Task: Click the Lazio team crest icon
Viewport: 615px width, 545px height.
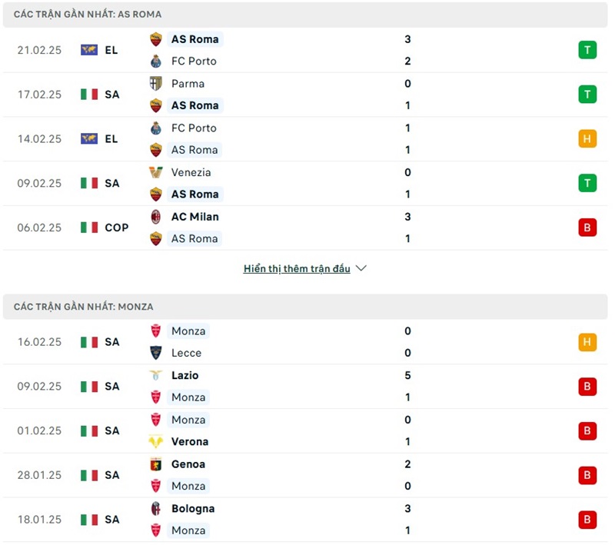Action: (156, 375)
